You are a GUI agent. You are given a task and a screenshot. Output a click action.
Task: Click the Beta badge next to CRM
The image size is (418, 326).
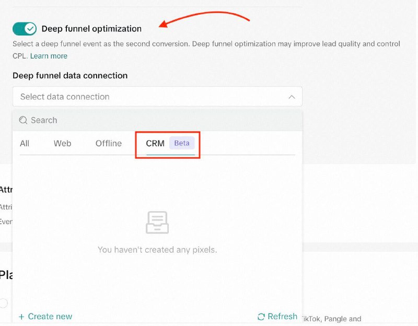coord(182,143)
